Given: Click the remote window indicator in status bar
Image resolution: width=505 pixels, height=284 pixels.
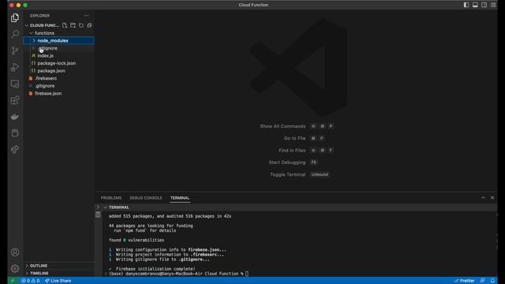Looking at the screenshot, I should pyautogui.click(x=13, y=281).
